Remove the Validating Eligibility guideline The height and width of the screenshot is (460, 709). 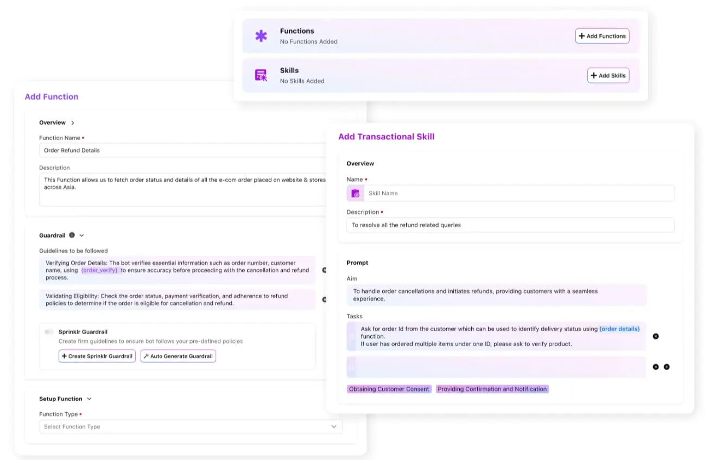click(324, 299)
